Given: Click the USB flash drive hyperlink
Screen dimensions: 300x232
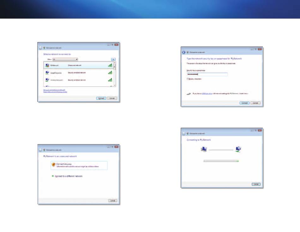Looking at the screenshot, I should tap(206, 94).
